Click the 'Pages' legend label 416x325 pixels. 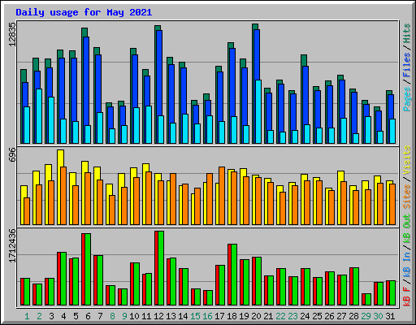point(407,99)
